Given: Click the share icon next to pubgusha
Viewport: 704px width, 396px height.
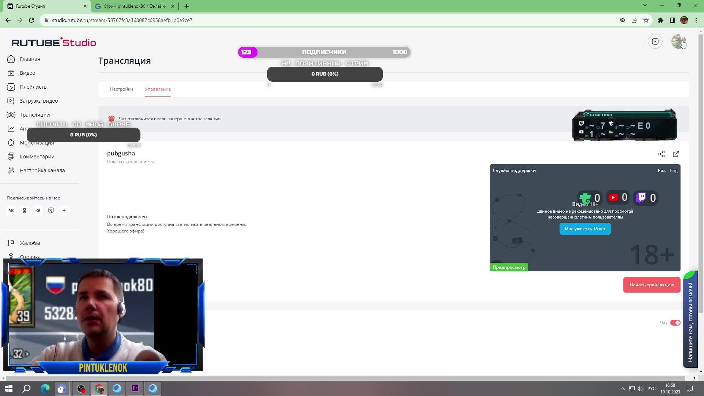Looking at the screenshot, I should (661, 154).
